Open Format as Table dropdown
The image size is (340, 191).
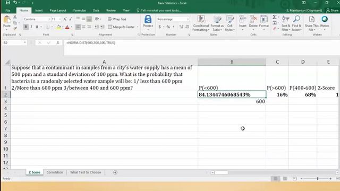click(217, 23)
